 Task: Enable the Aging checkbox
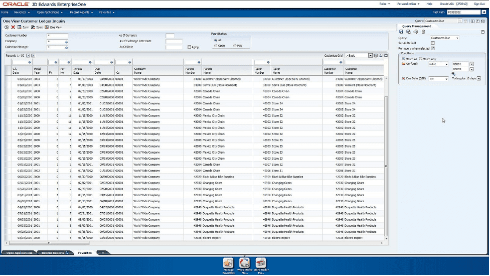(189, 47)
